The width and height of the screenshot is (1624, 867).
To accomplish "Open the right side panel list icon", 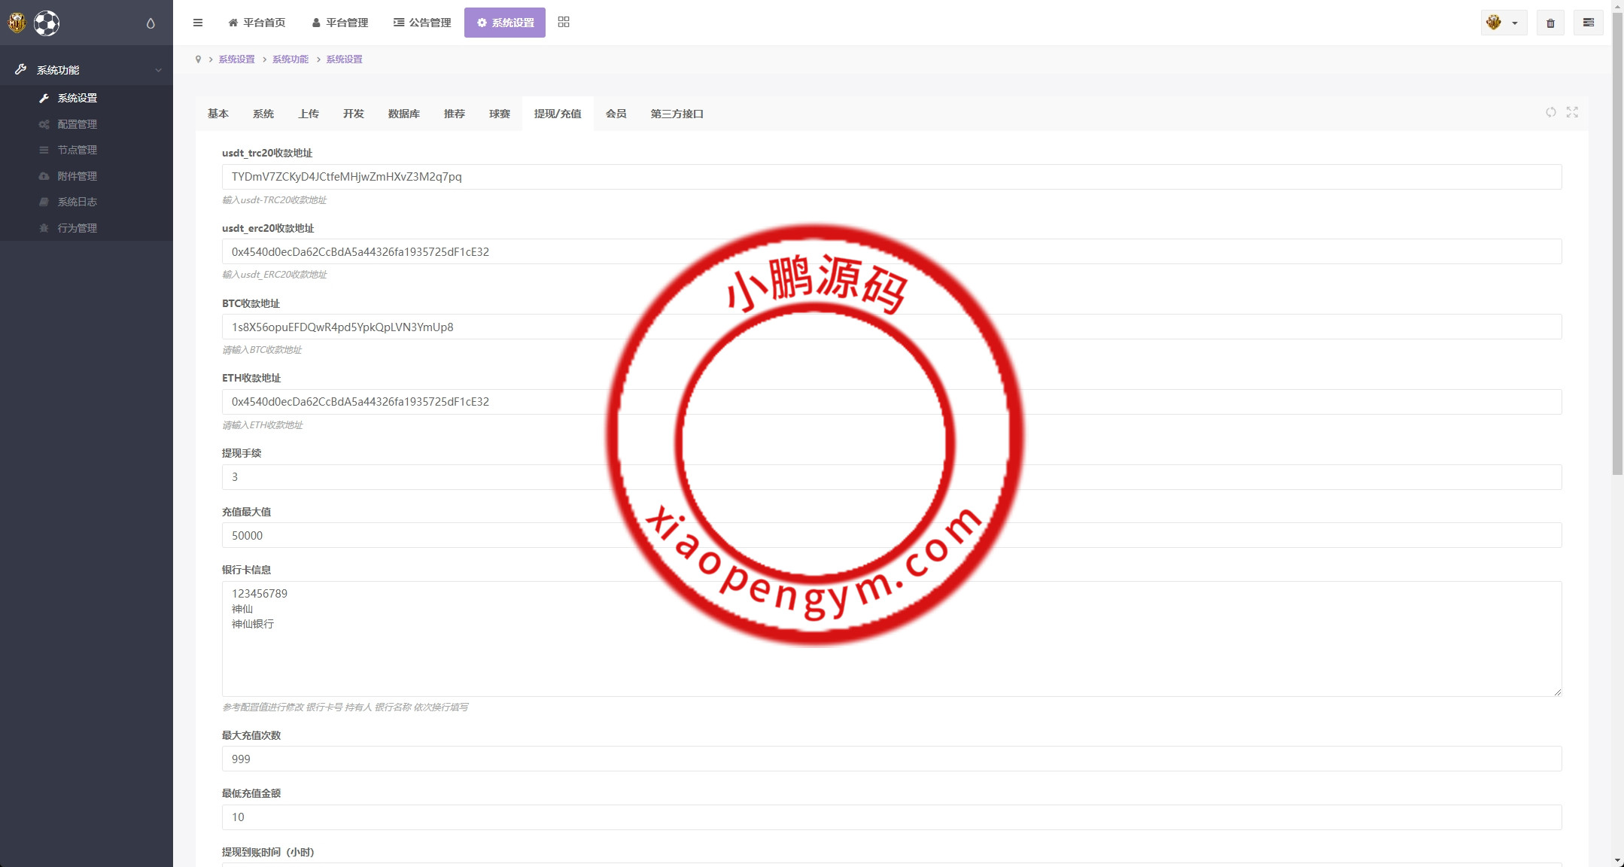I will 1588,23.
